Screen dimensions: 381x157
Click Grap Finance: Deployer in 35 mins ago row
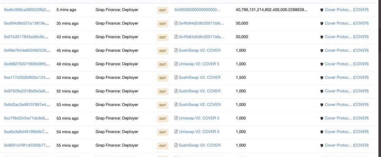tap(117, 24)
